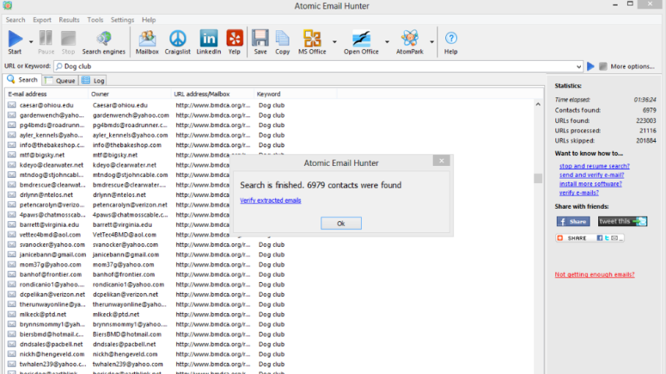The height and width of the screenshot is (374, 666).
Task: Export to Open Office icon
Action: click(361, 39)
